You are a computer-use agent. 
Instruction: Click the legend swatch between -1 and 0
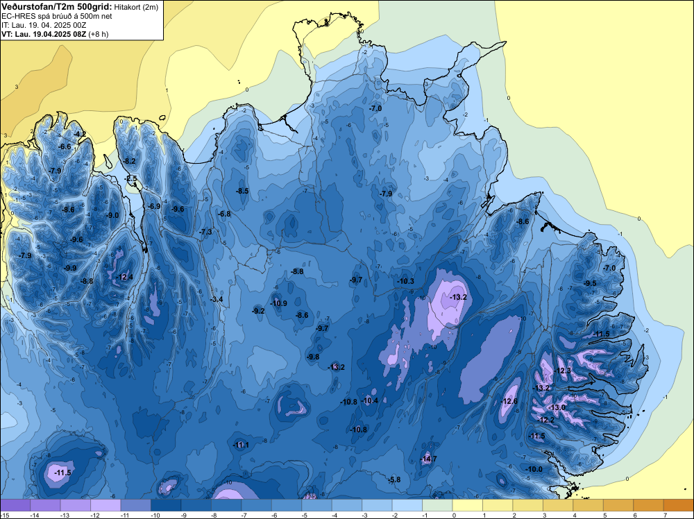437,505
